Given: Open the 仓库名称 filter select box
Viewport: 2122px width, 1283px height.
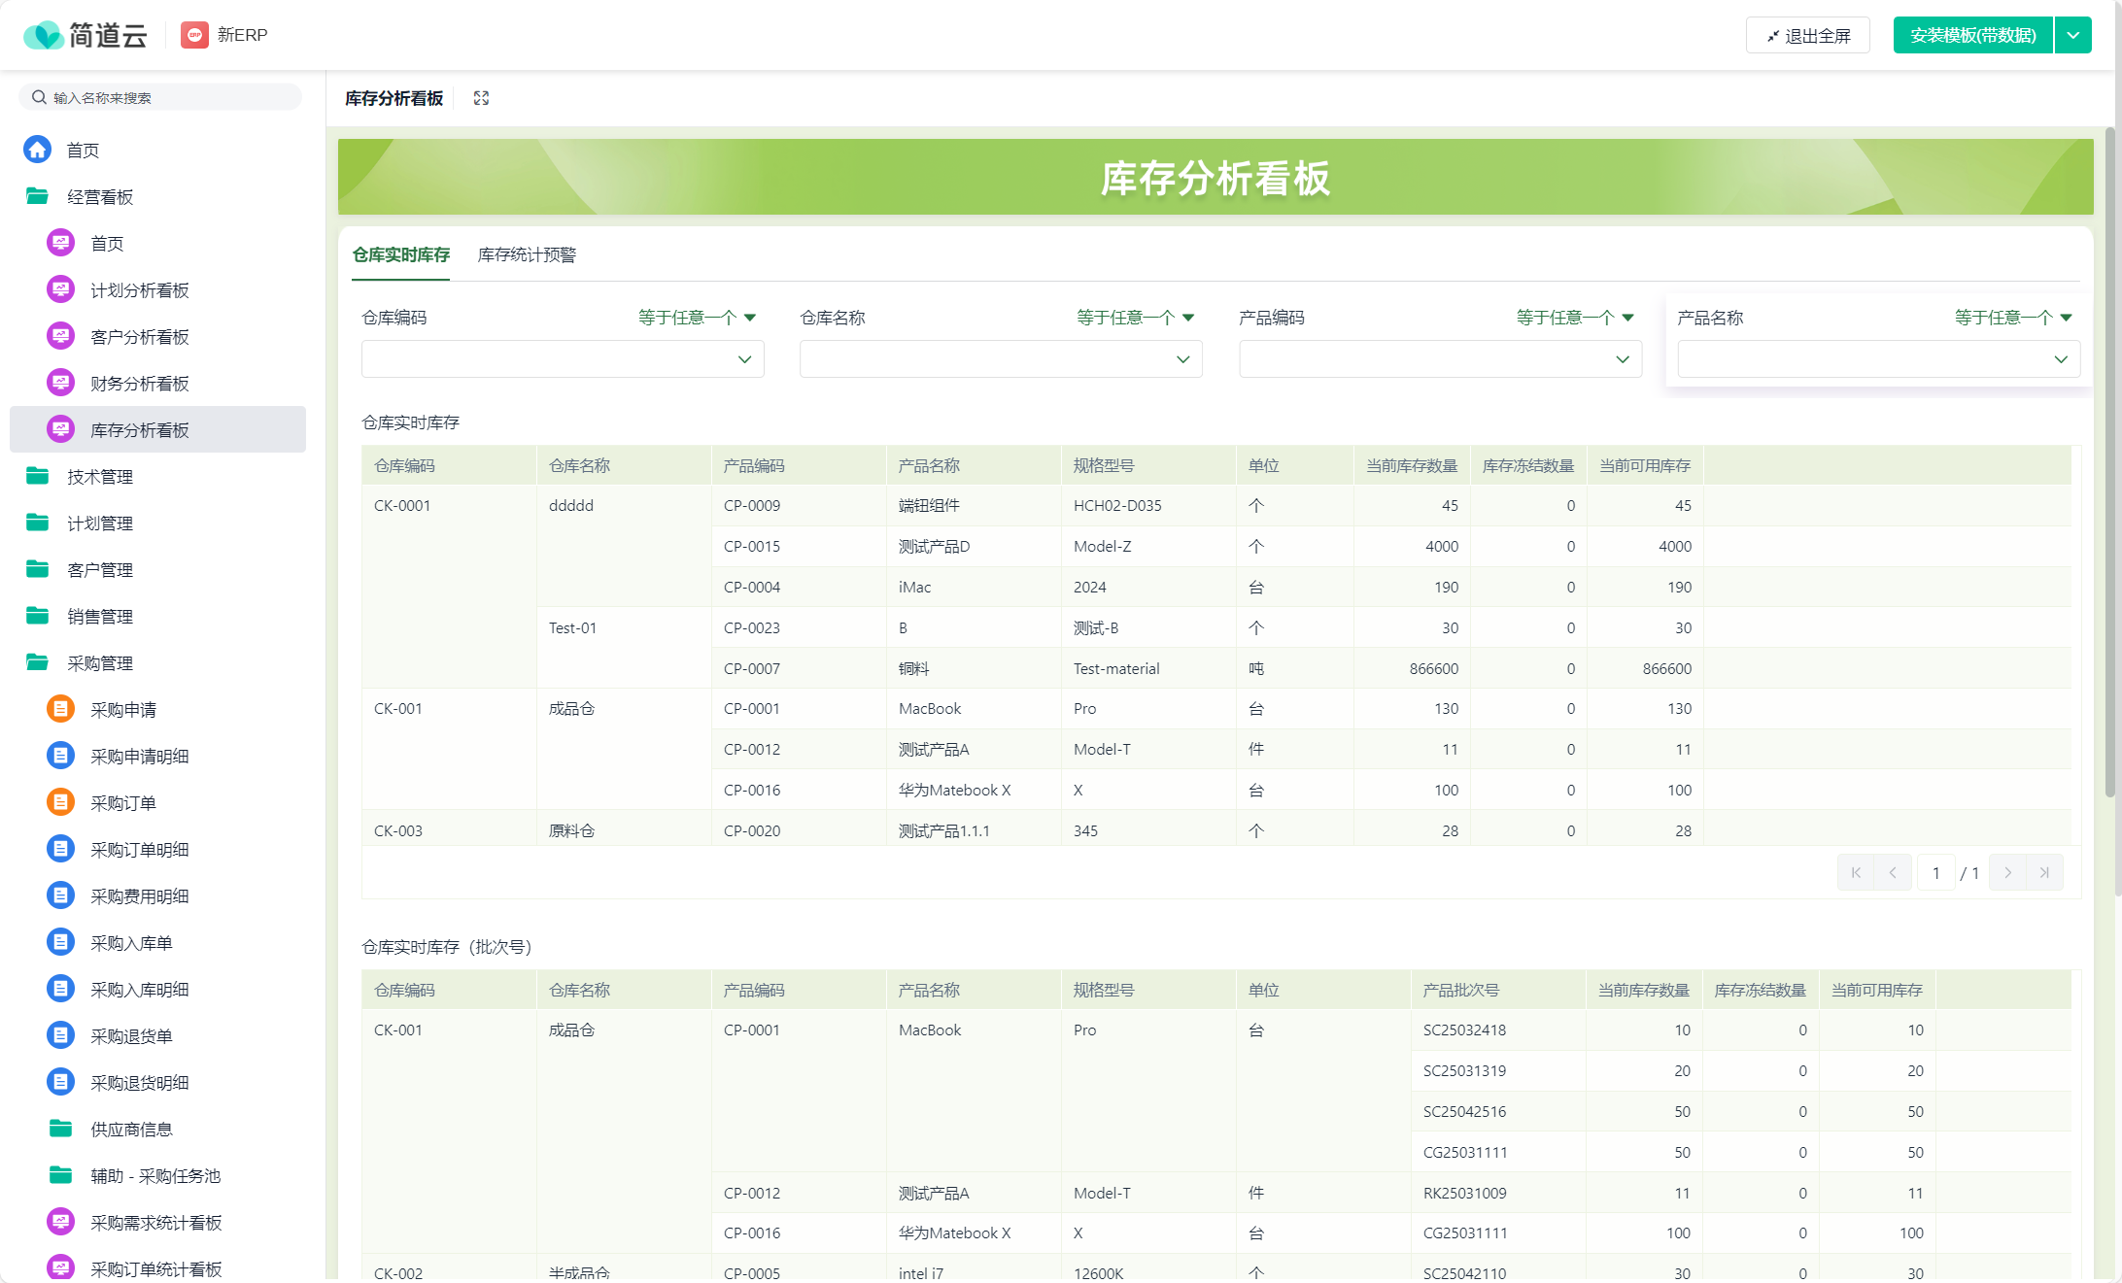Looking at the screenshot, I should pos(1001,359).
